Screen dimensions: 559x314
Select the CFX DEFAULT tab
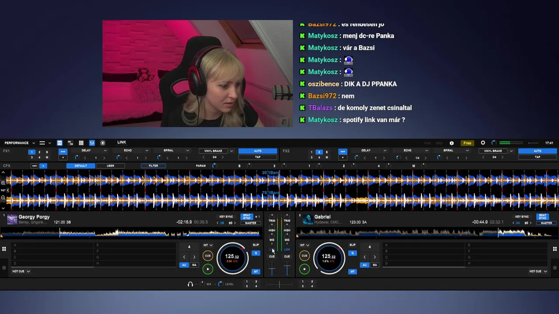point(81,166)
